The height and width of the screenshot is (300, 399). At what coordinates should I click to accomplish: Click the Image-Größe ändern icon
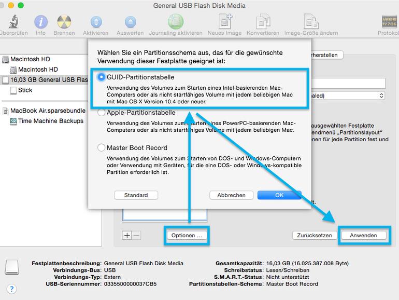(x=311, y=21)
